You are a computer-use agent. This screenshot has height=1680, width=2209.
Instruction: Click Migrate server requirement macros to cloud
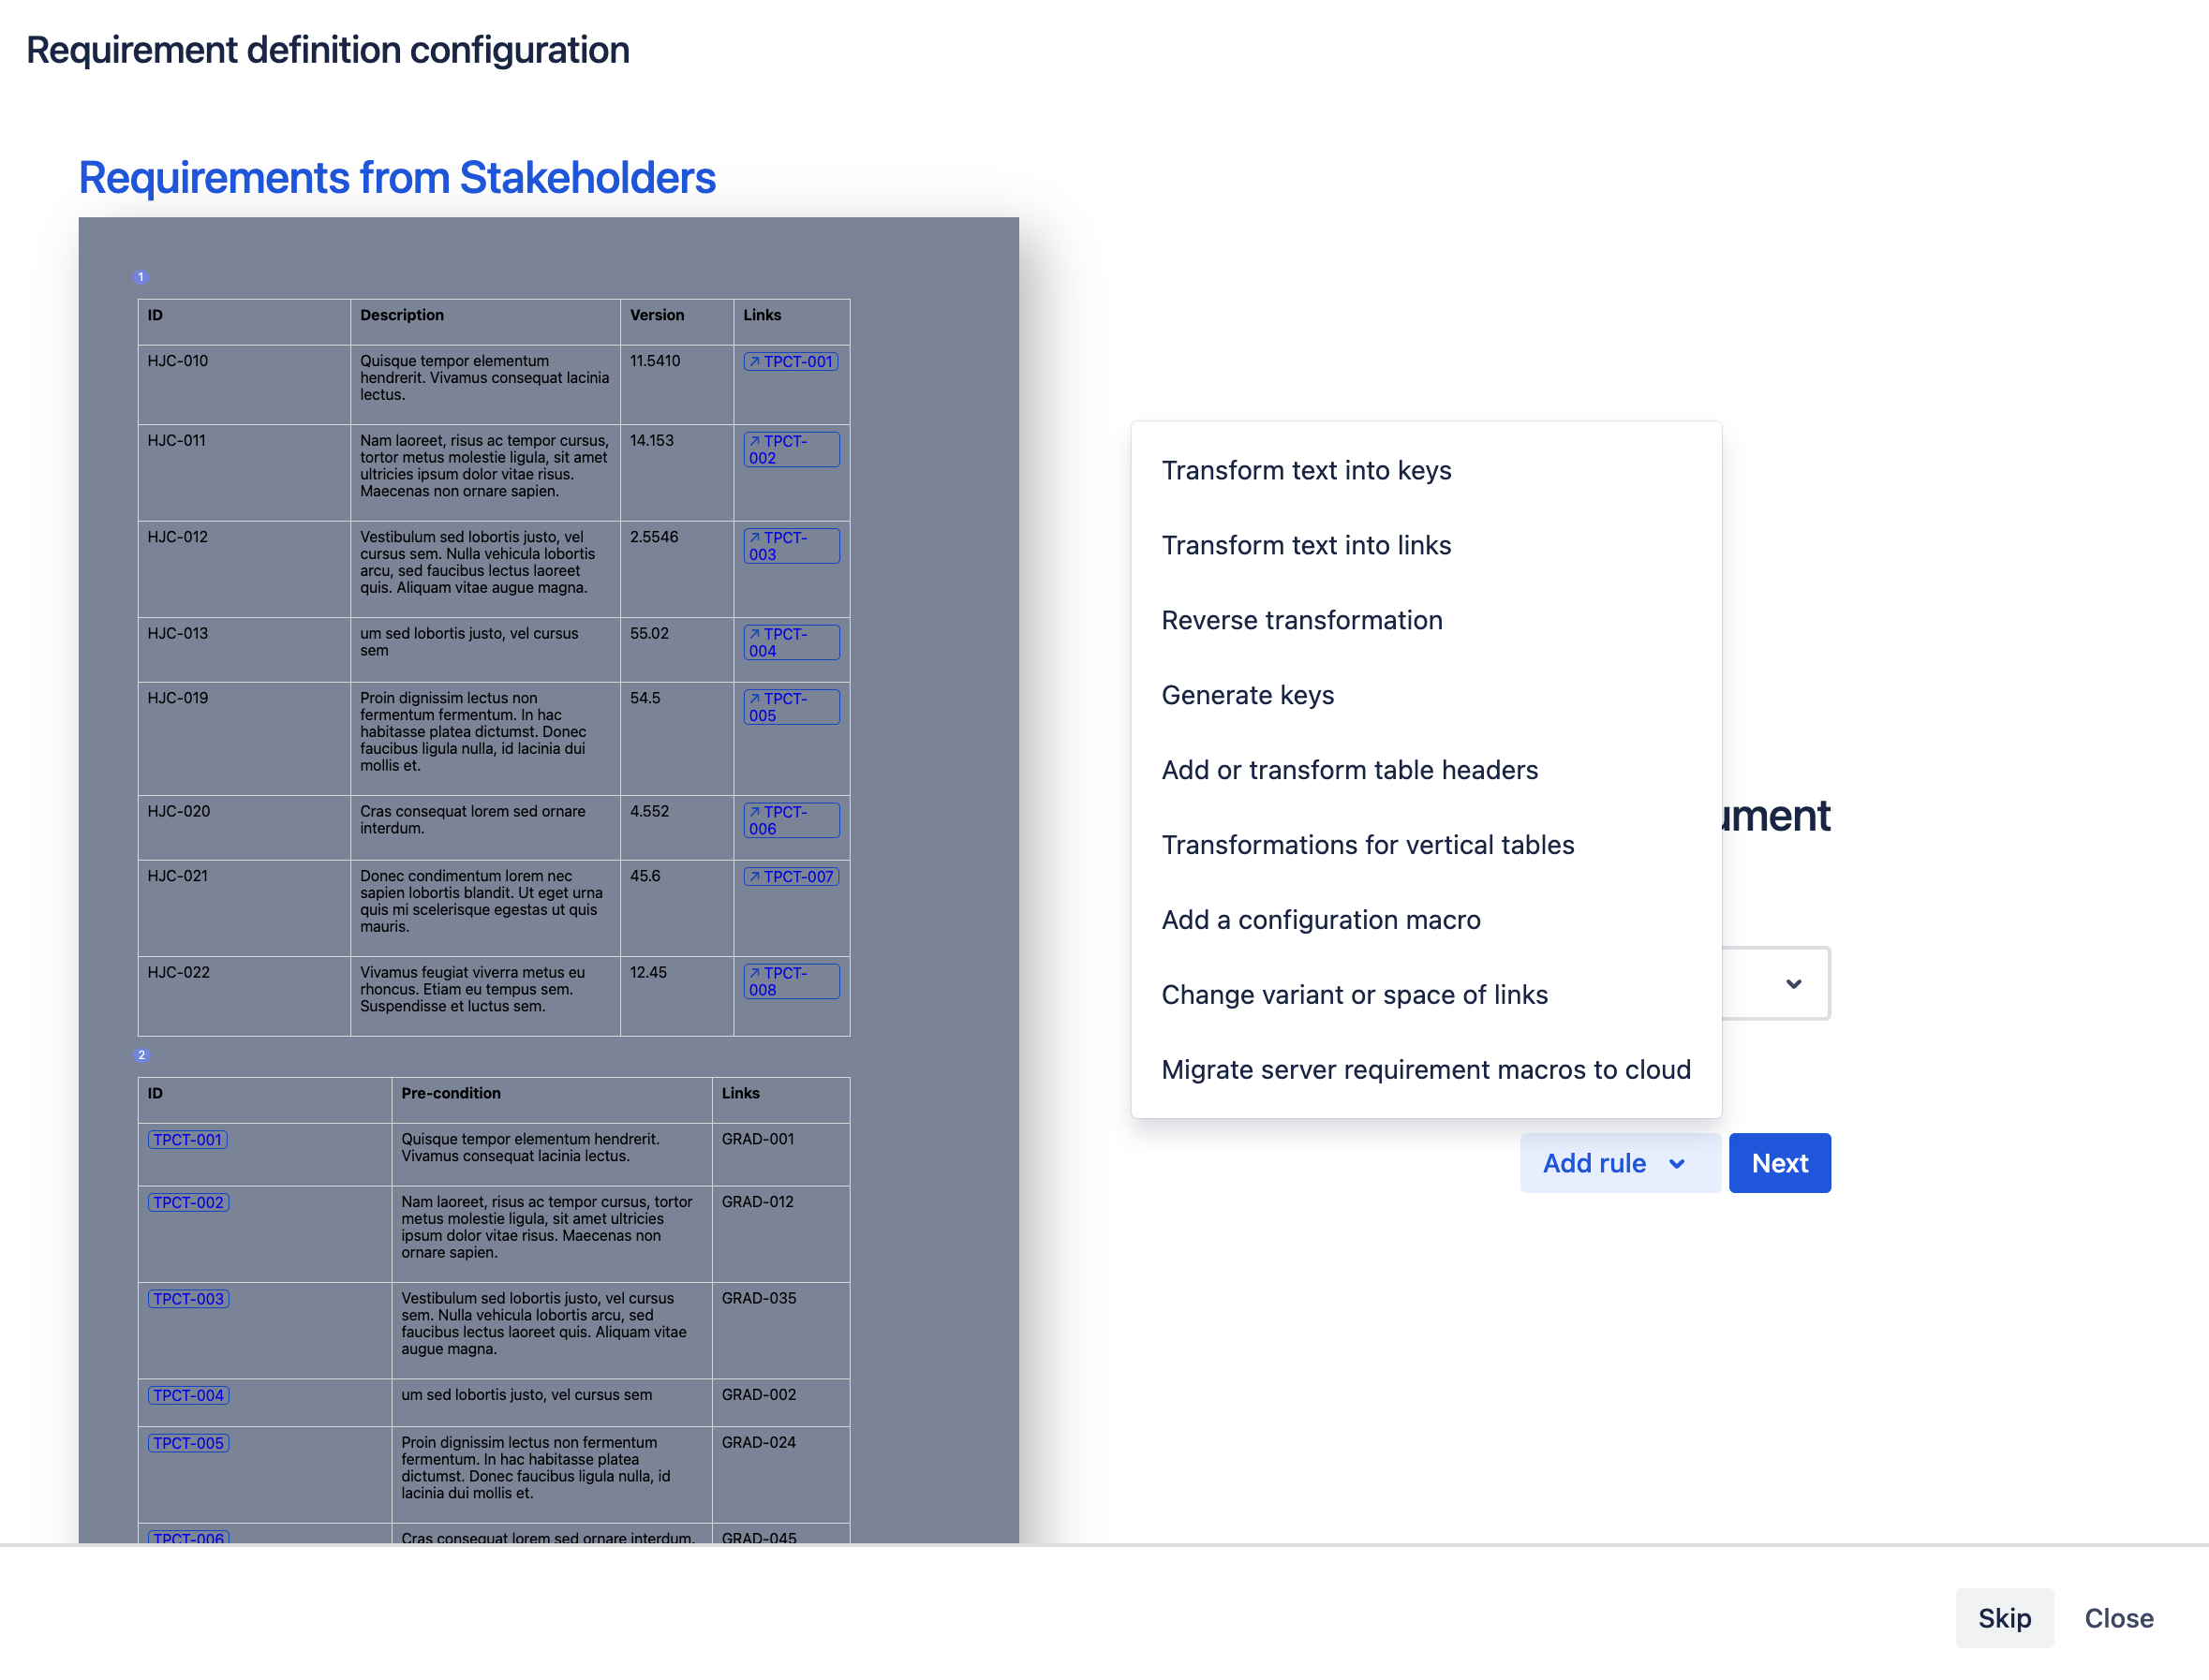(x=1425, y=1068)
